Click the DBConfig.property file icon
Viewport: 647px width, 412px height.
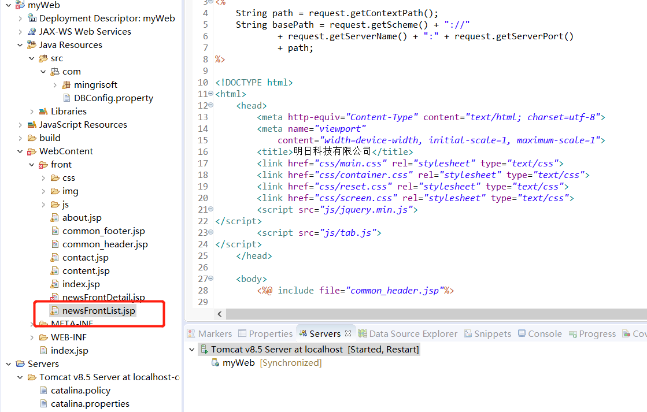[66, 98]
